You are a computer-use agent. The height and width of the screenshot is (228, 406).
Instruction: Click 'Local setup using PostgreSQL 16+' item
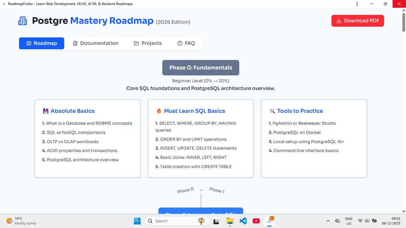(307, 142)
